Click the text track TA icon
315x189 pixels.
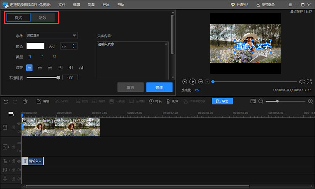tap(5, 161)
